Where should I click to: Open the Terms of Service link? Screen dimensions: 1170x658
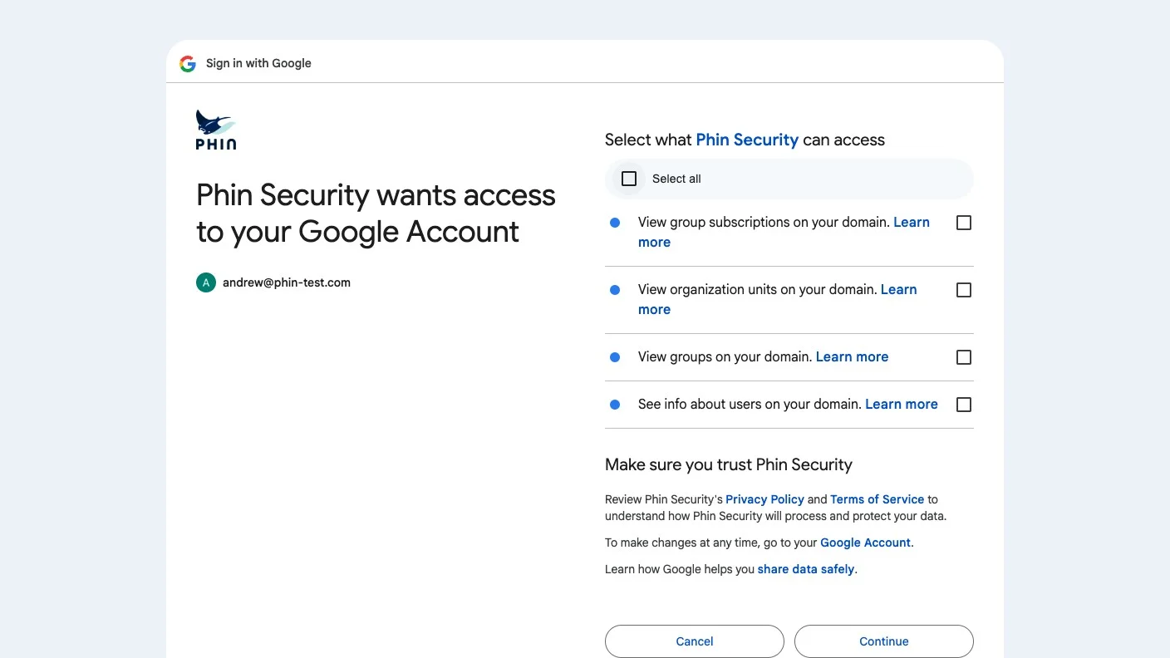point(877,499)
